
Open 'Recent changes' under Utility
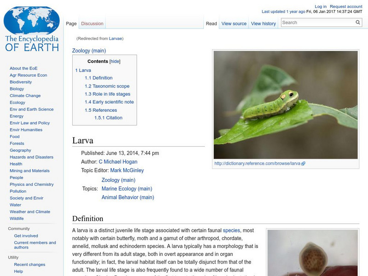[29, 264]
